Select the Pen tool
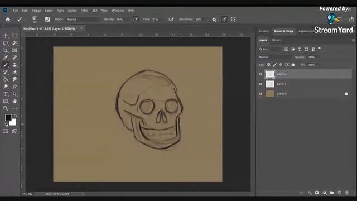357x201 pixels. 15,87
